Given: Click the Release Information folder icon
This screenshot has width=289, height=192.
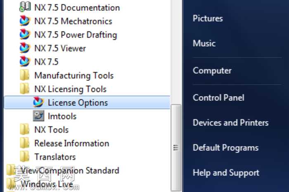Looking at the screenshot, I should click(24, 143).
